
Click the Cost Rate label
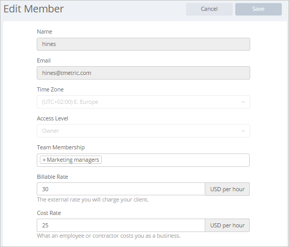(x=49, y=213)
